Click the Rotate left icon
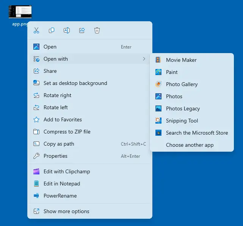 pos(36,107)
